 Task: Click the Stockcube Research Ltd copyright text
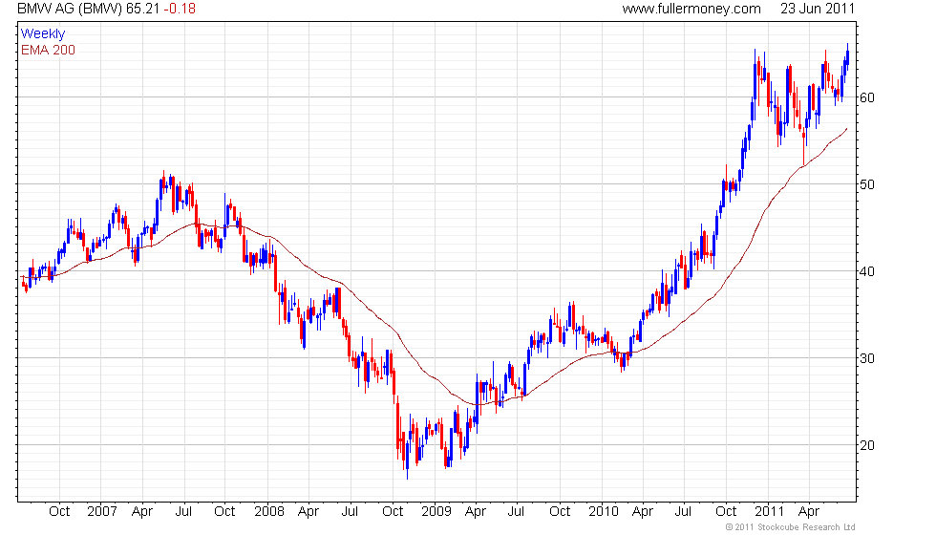(791, 527)
